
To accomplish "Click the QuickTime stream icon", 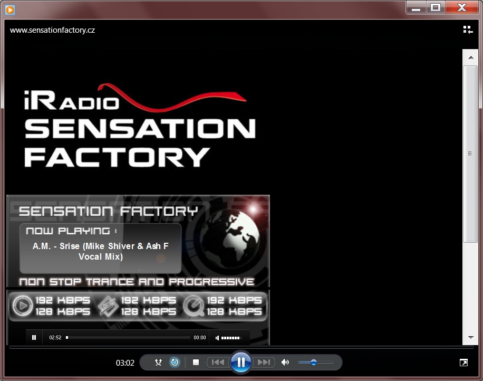I will [x=194, y=306].
